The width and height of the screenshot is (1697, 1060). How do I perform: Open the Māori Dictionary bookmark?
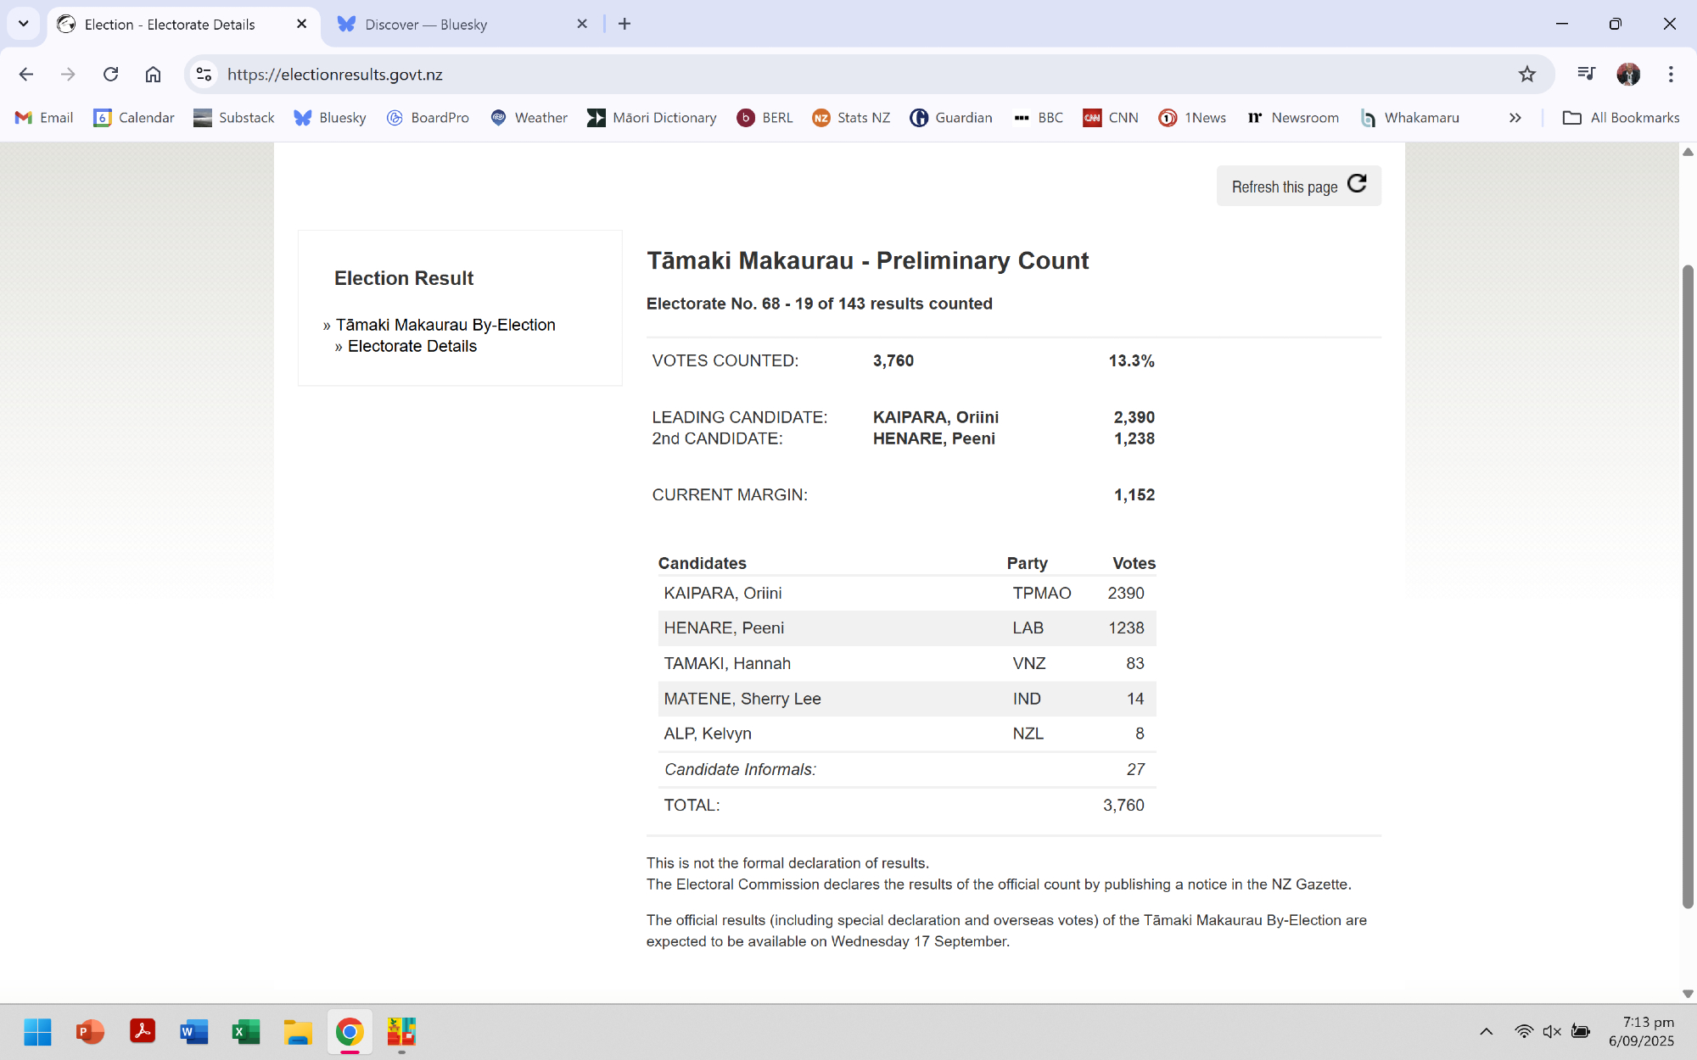tap(652, 118)
